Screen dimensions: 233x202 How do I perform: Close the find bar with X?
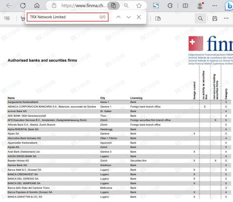[x=139, y=17]
